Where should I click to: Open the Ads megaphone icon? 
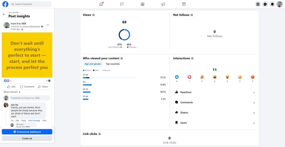click(x=163, y=4)
